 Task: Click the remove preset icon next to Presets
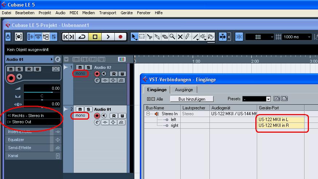tap(284, 99)
